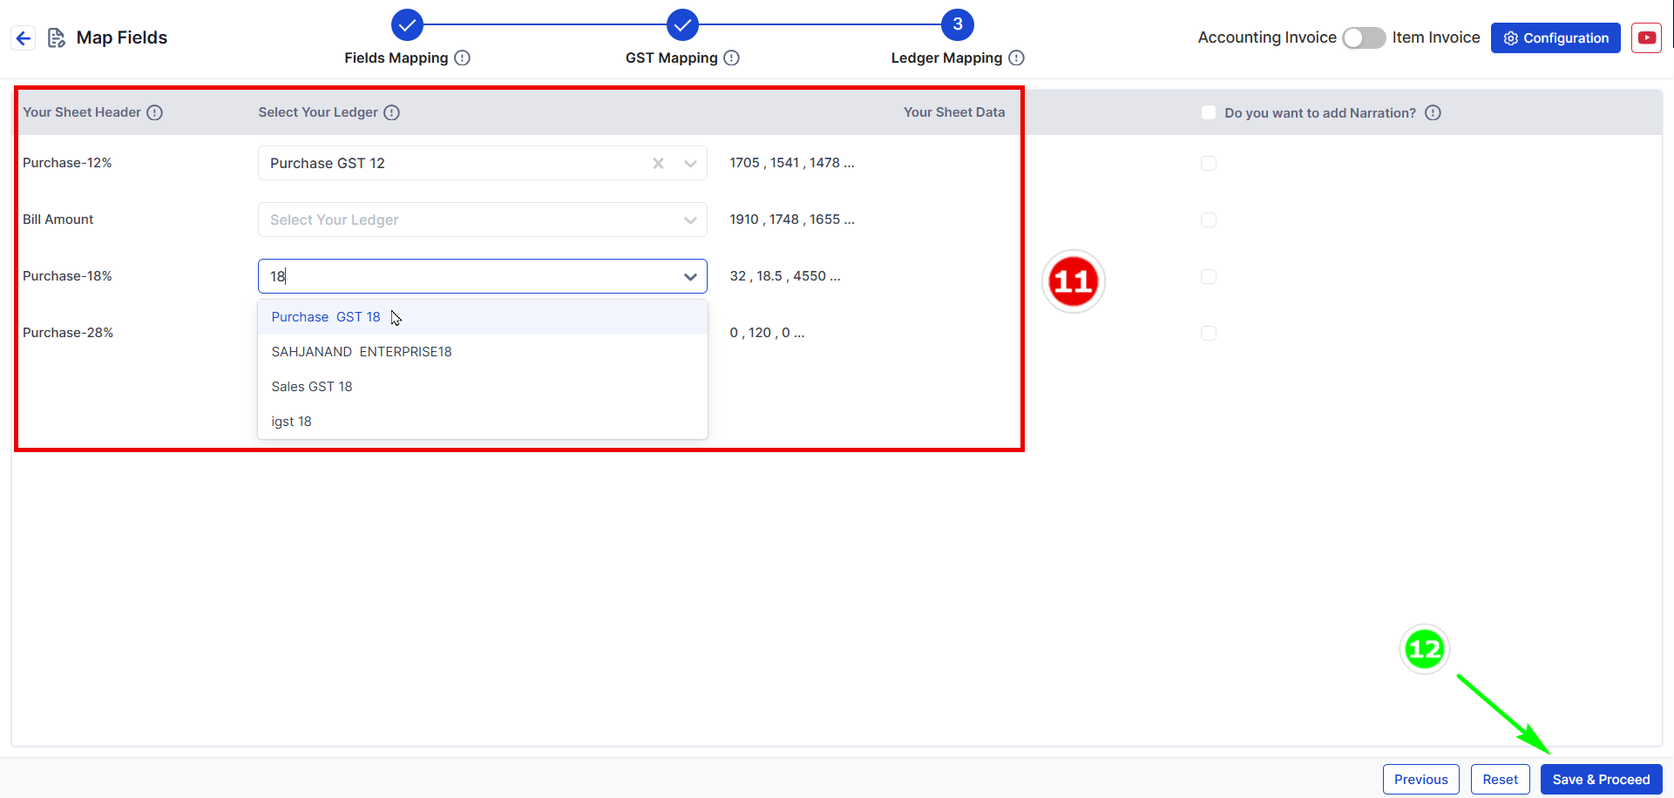The height and width of the screenshot is (798, 1674).
Task: Click the Ledger Mapping step 3 circle
Action: pos(958,24)
